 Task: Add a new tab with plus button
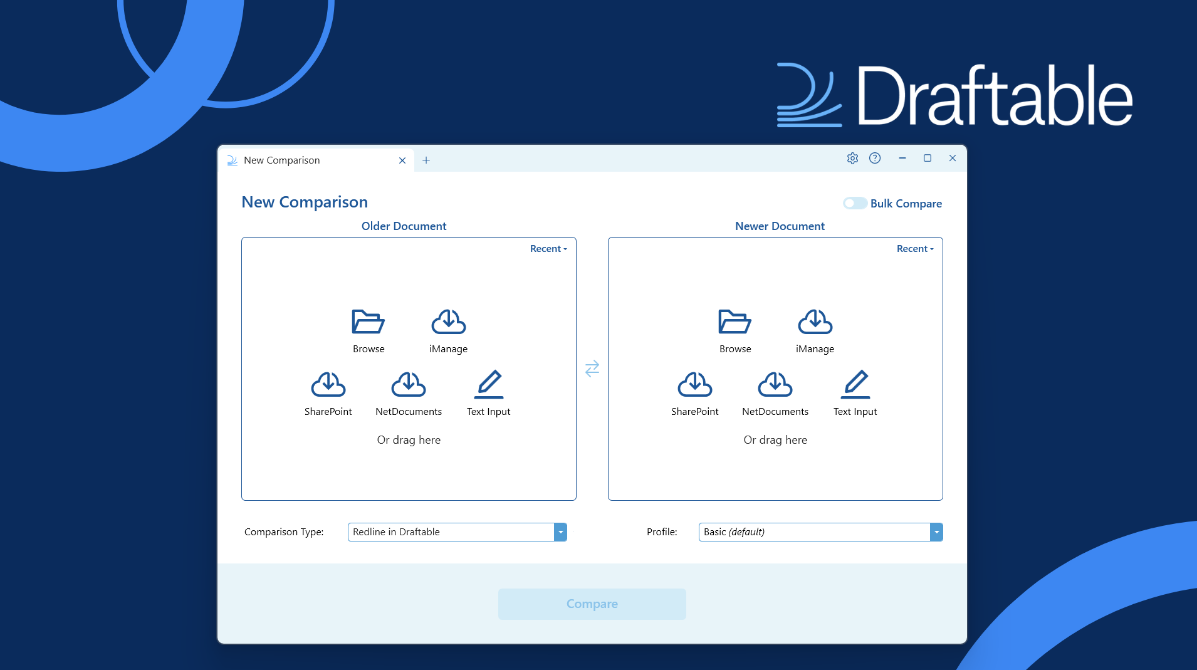[426, 160]
